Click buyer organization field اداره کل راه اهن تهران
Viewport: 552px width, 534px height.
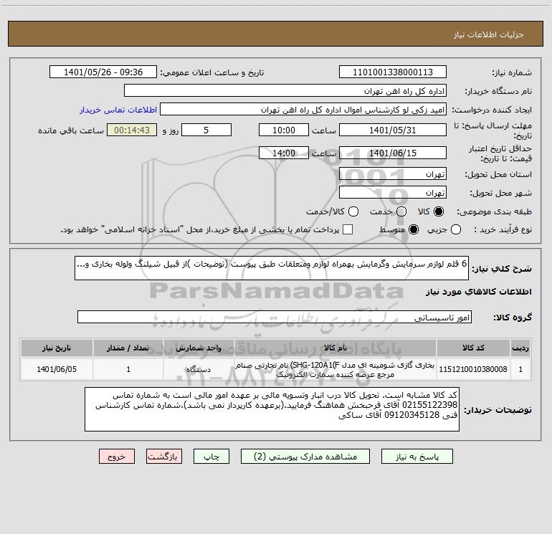[285, 90]
